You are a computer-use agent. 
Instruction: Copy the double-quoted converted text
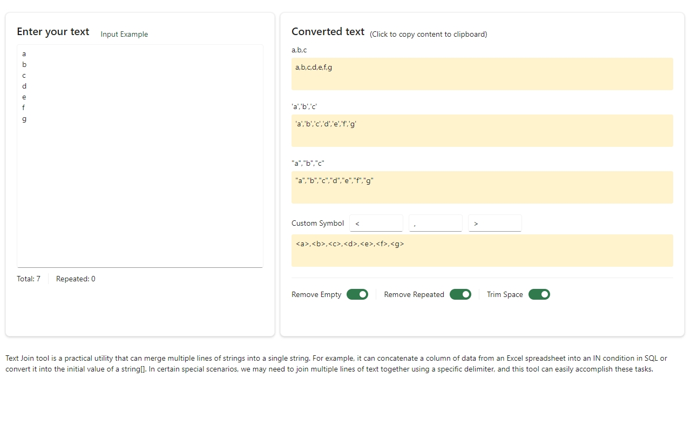(482, 187)
